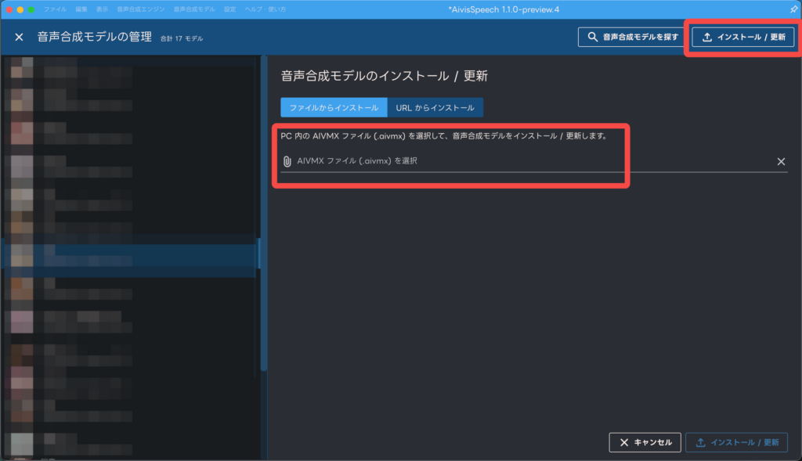
Task: Switch to the ファイルからインストール tab
Action: pos(334,107)
